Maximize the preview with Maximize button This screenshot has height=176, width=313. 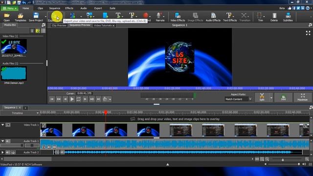point(302,97)
